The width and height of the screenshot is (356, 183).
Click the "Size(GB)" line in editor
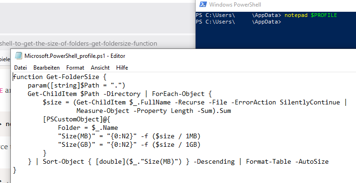tap(129, 144)
